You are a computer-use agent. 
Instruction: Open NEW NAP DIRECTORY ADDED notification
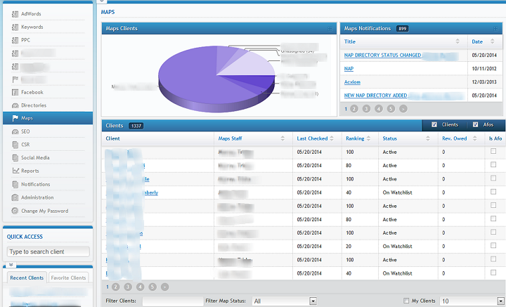[x=375, y=96]
